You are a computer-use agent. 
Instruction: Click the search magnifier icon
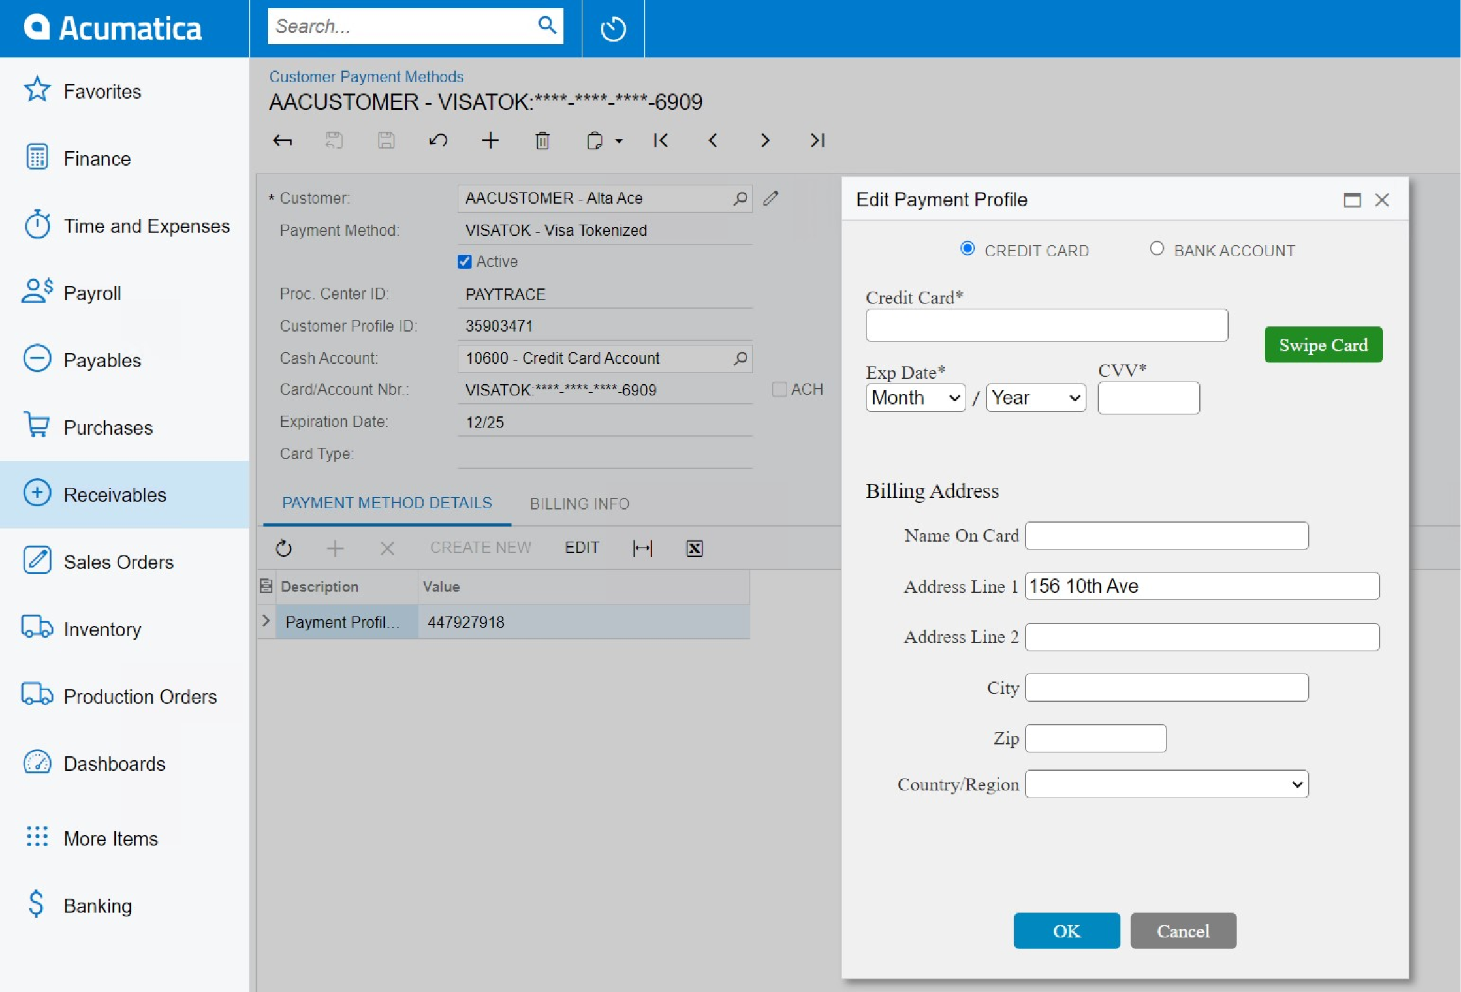547,25
